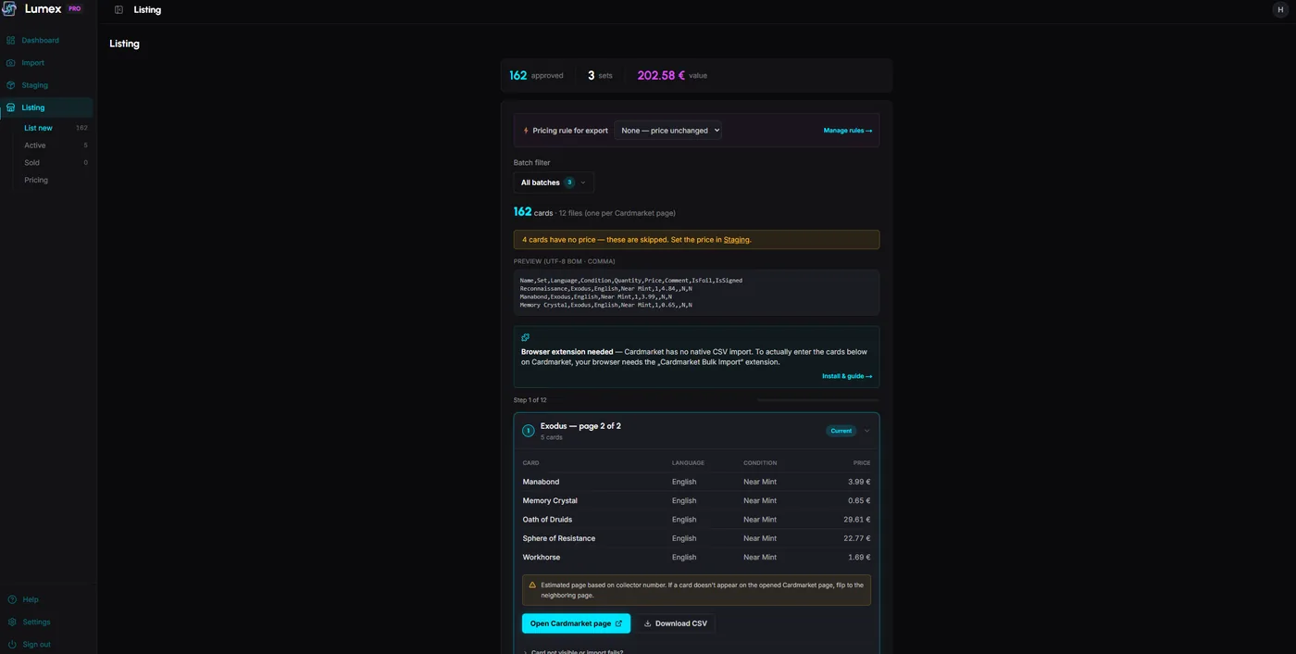Click the download icon on Download CSV
This screenshot has width=1296, height=654.
click(x=648, y=623)
